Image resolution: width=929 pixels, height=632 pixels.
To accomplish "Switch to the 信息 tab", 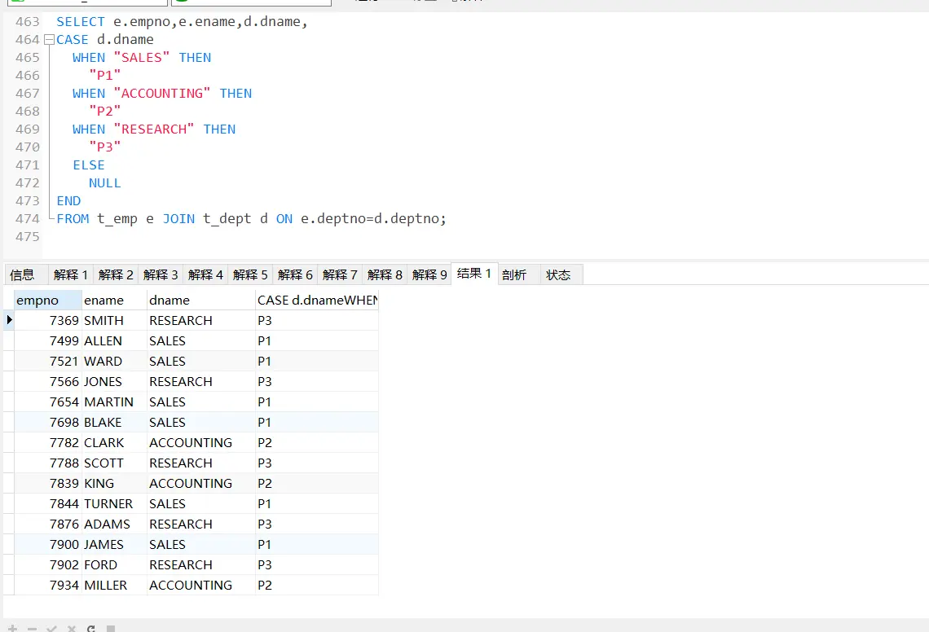I will (23, 274).
